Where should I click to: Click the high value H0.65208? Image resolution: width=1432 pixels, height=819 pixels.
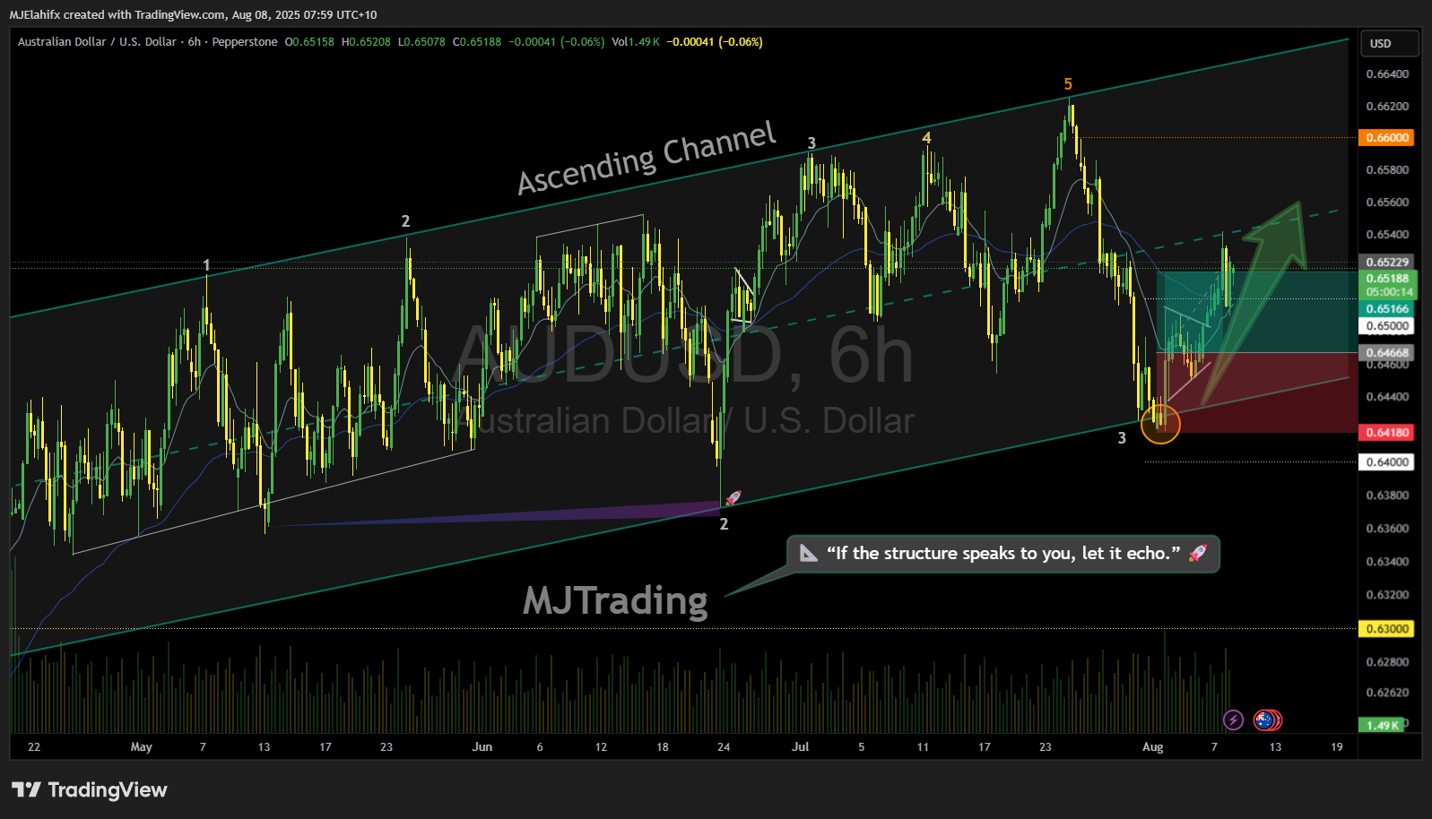(366, 42)
